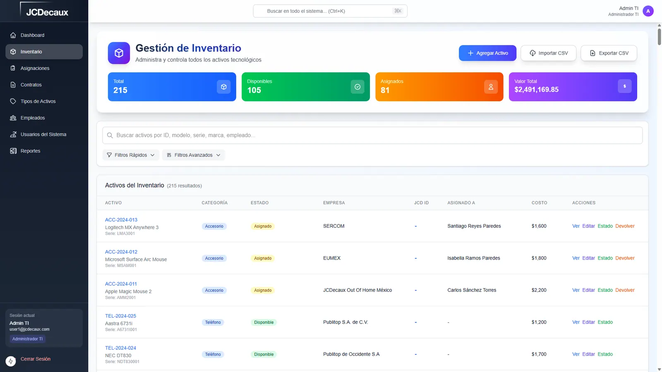Image resolution: width=662 pixels, height=372 pixels.
Task: Click the Asignados 81 orange card
Action: tap(439, 87)
